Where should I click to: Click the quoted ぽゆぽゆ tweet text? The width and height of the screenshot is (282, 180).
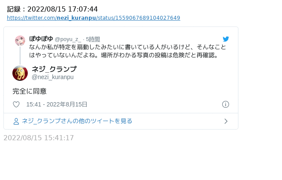(x=127, y=51)
